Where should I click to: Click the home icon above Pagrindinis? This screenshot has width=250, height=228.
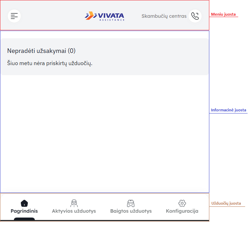[x=24, y=203]
